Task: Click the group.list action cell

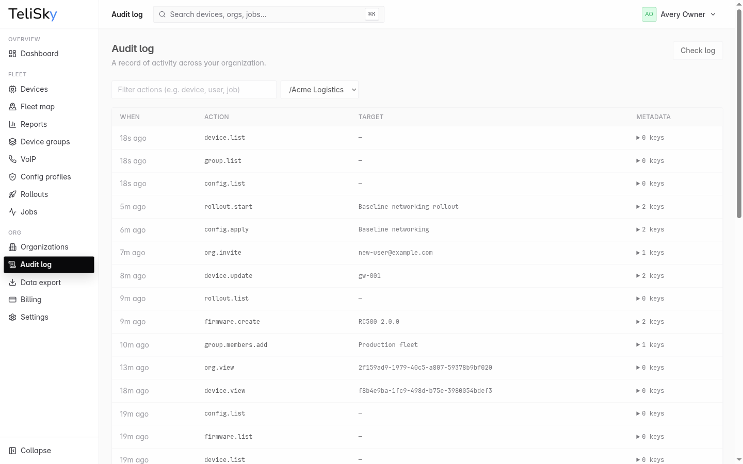Action: pos(223,161)
